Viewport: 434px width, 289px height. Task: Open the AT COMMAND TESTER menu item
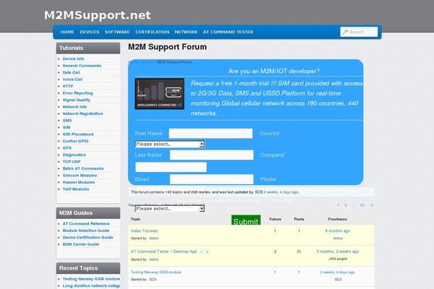(228, 32)
